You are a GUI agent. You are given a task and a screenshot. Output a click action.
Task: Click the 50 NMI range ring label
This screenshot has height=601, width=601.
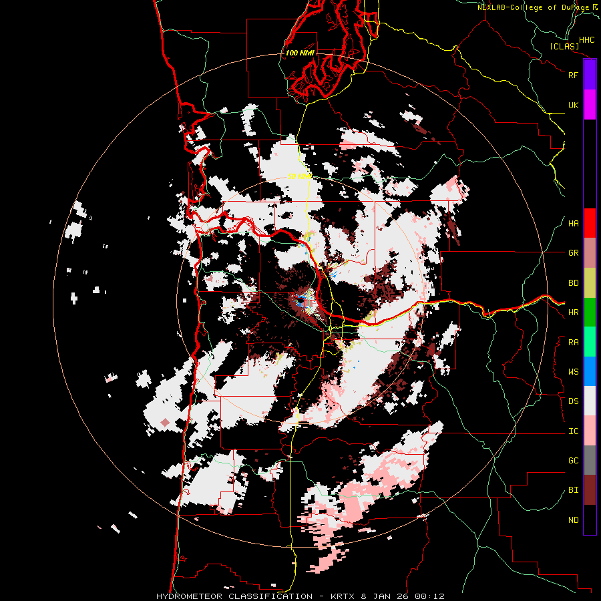[x=300, y=176]
